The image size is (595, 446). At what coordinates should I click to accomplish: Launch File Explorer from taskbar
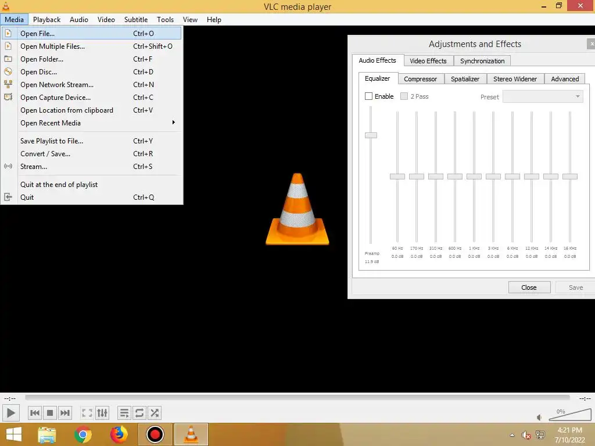tap(47, 434)
